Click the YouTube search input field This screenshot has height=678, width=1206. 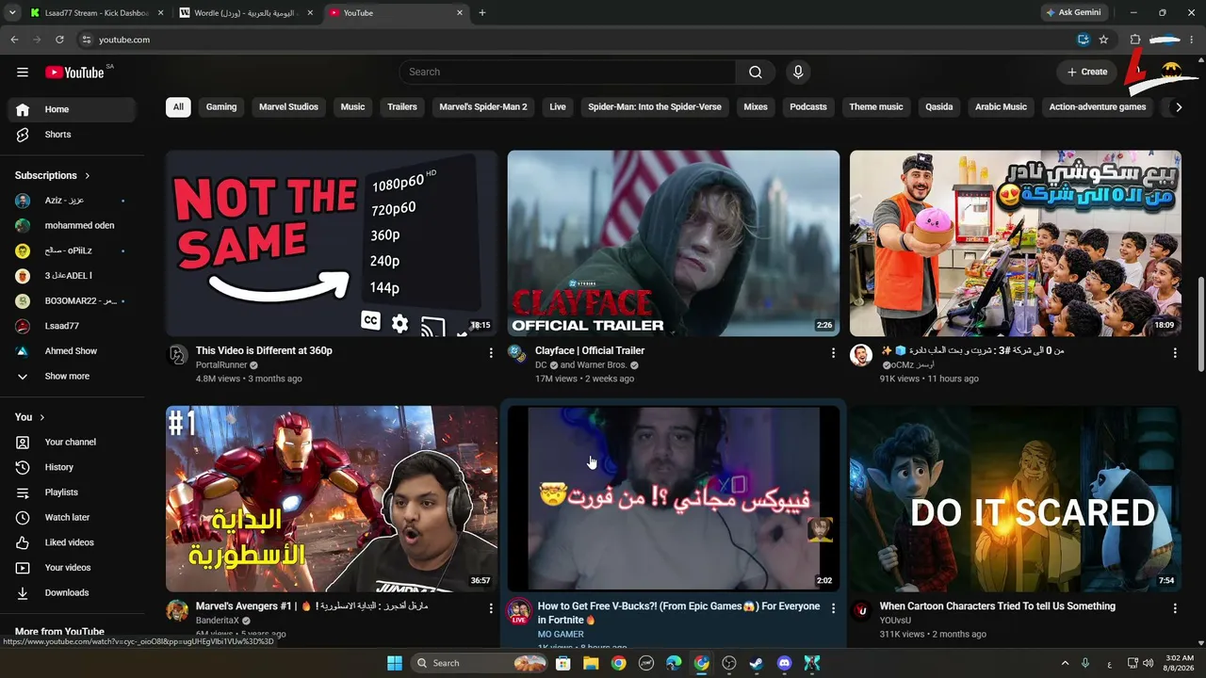568,72
